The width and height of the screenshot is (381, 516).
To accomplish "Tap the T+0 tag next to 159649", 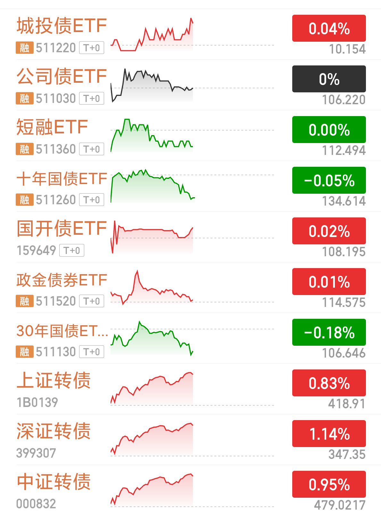I will click(72, 250).
